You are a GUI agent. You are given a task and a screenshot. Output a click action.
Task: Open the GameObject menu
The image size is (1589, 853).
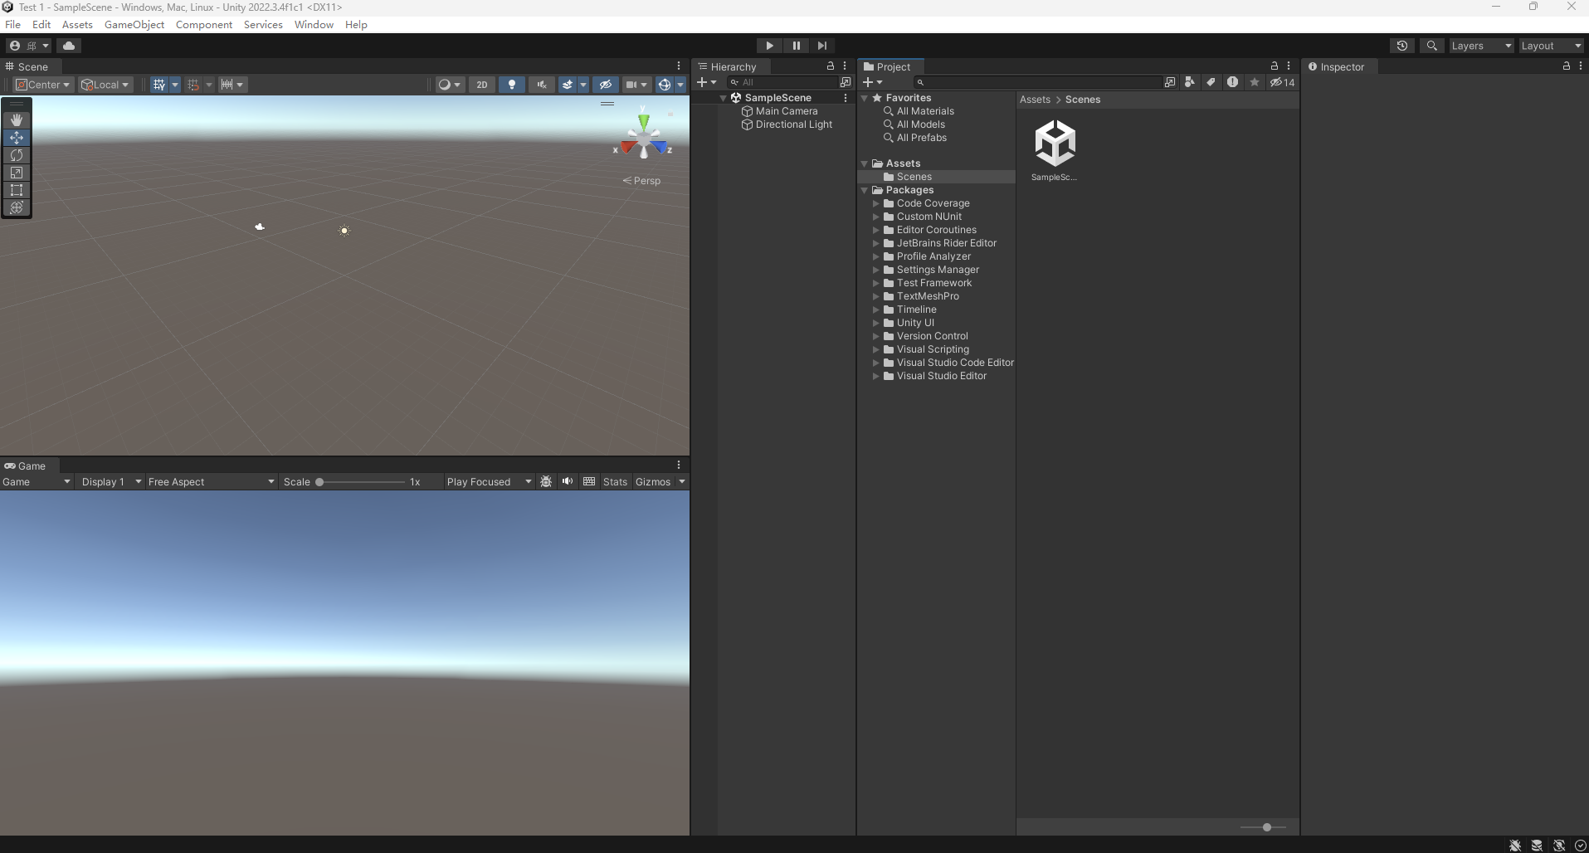tap(134, 25)
